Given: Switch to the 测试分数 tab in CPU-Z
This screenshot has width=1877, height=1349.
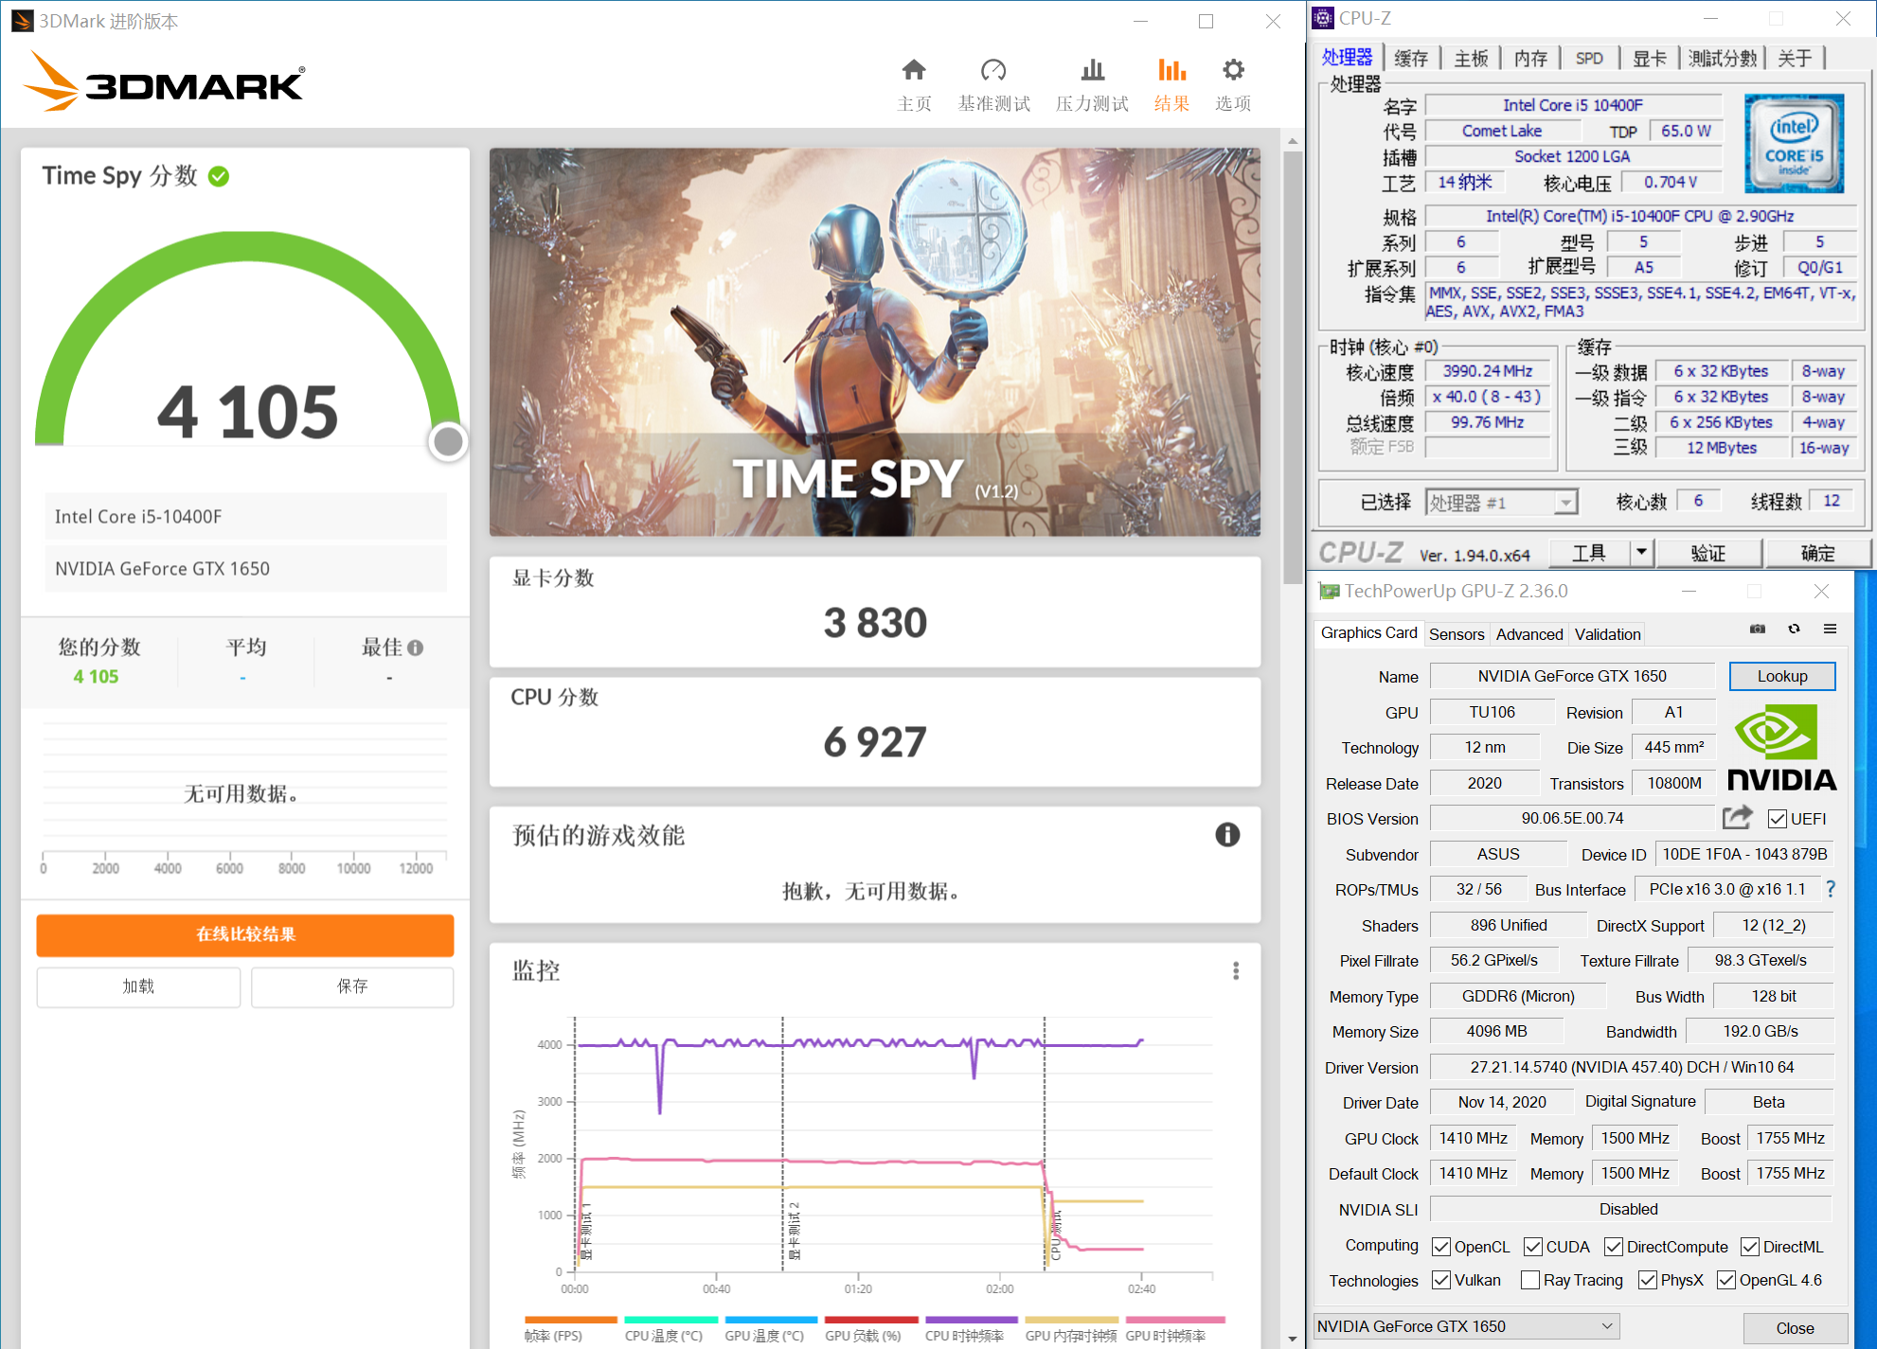Looking at the screenshot, I should click(1723, 58).
